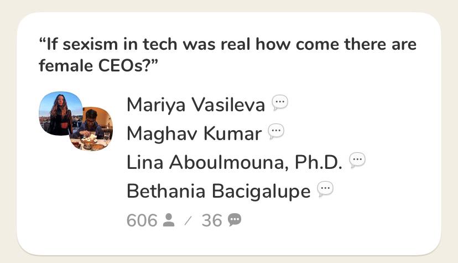Viewport: 458px width, 263px height.
Task: Click speech bubble icon beside Maghav Kumar
Action: click(x=276, y=132)
